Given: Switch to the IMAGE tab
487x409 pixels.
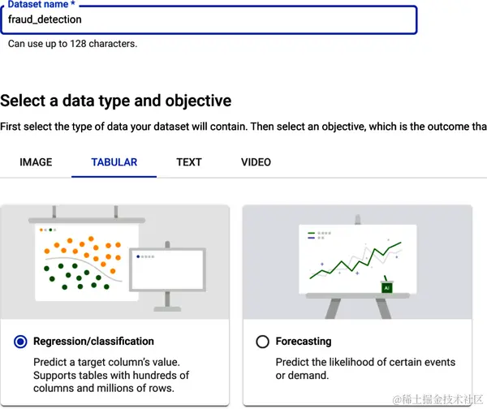Looking at the screenshot, I should pos(36,162).
